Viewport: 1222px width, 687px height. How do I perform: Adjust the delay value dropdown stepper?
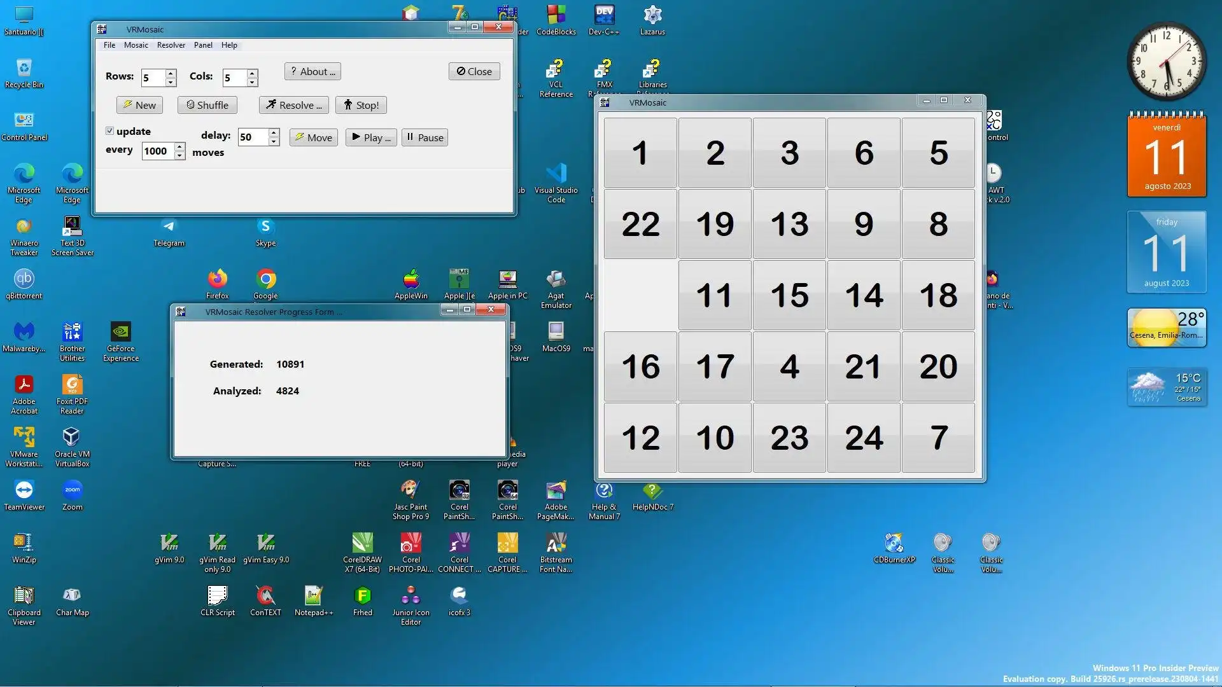(273, 132)
